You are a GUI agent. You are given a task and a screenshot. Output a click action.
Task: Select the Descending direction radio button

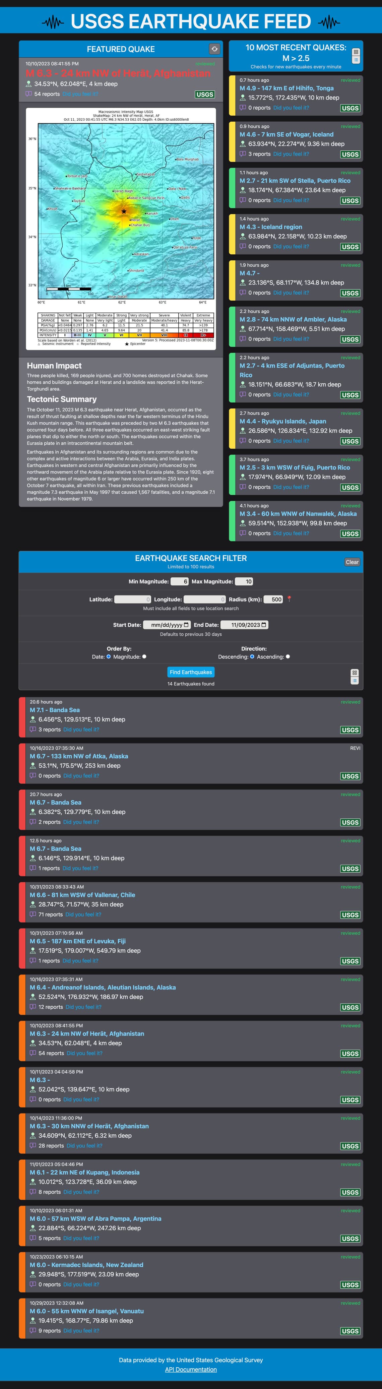point(252,657)
